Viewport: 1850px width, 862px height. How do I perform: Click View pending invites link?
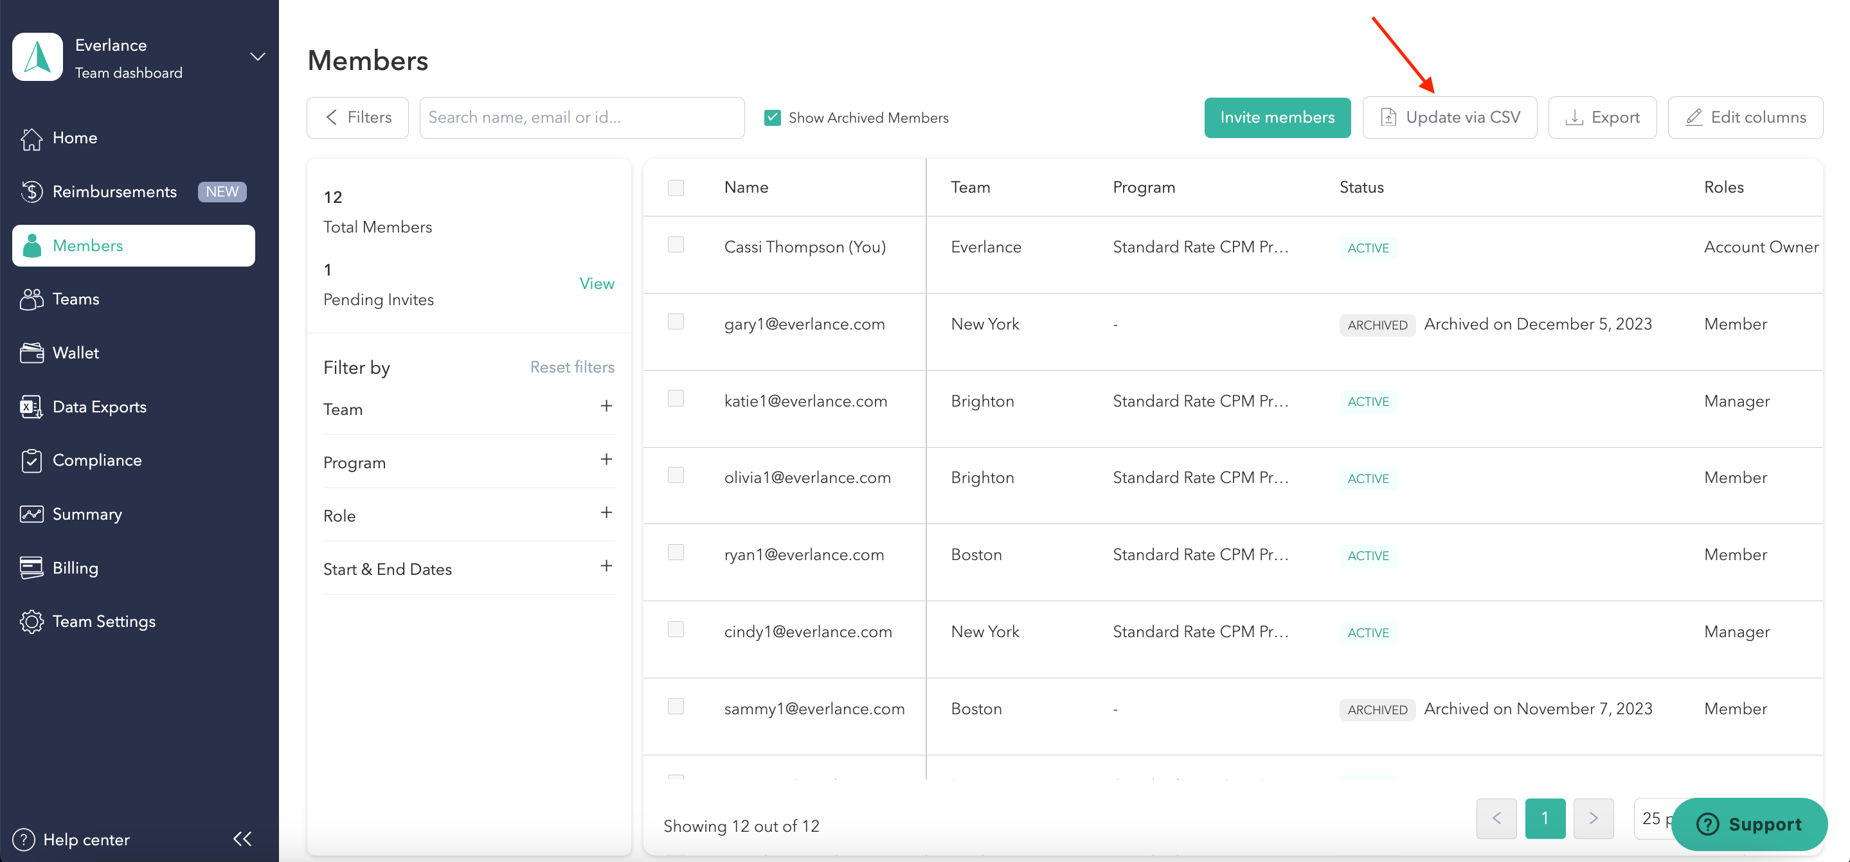pos(596,283)
